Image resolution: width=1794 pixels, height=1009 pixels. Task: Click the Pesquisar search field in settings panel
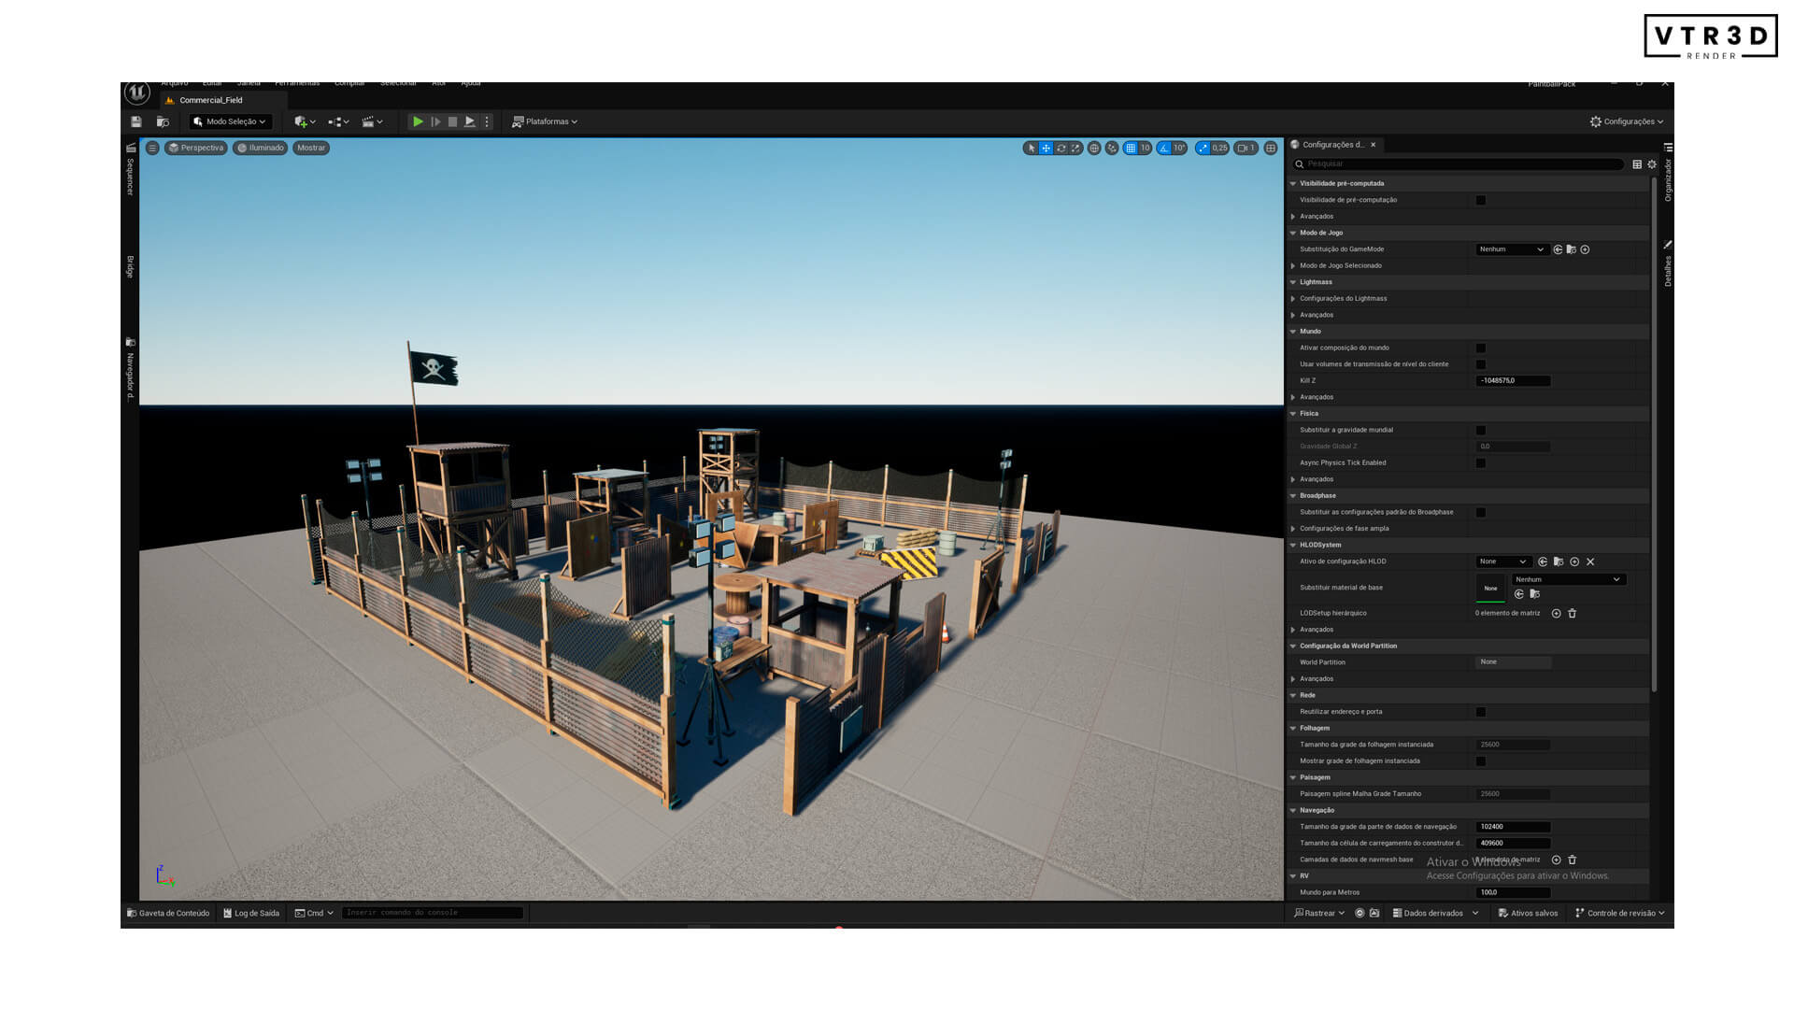click(x=1459, y=164)
